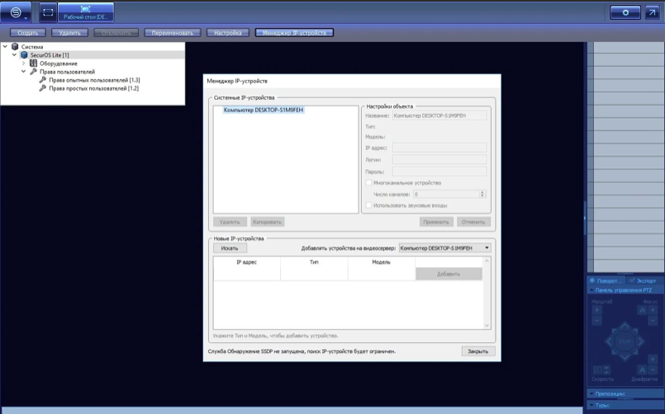
Task: Click the Число каналов spinner arrows
Action: [482, 195]
